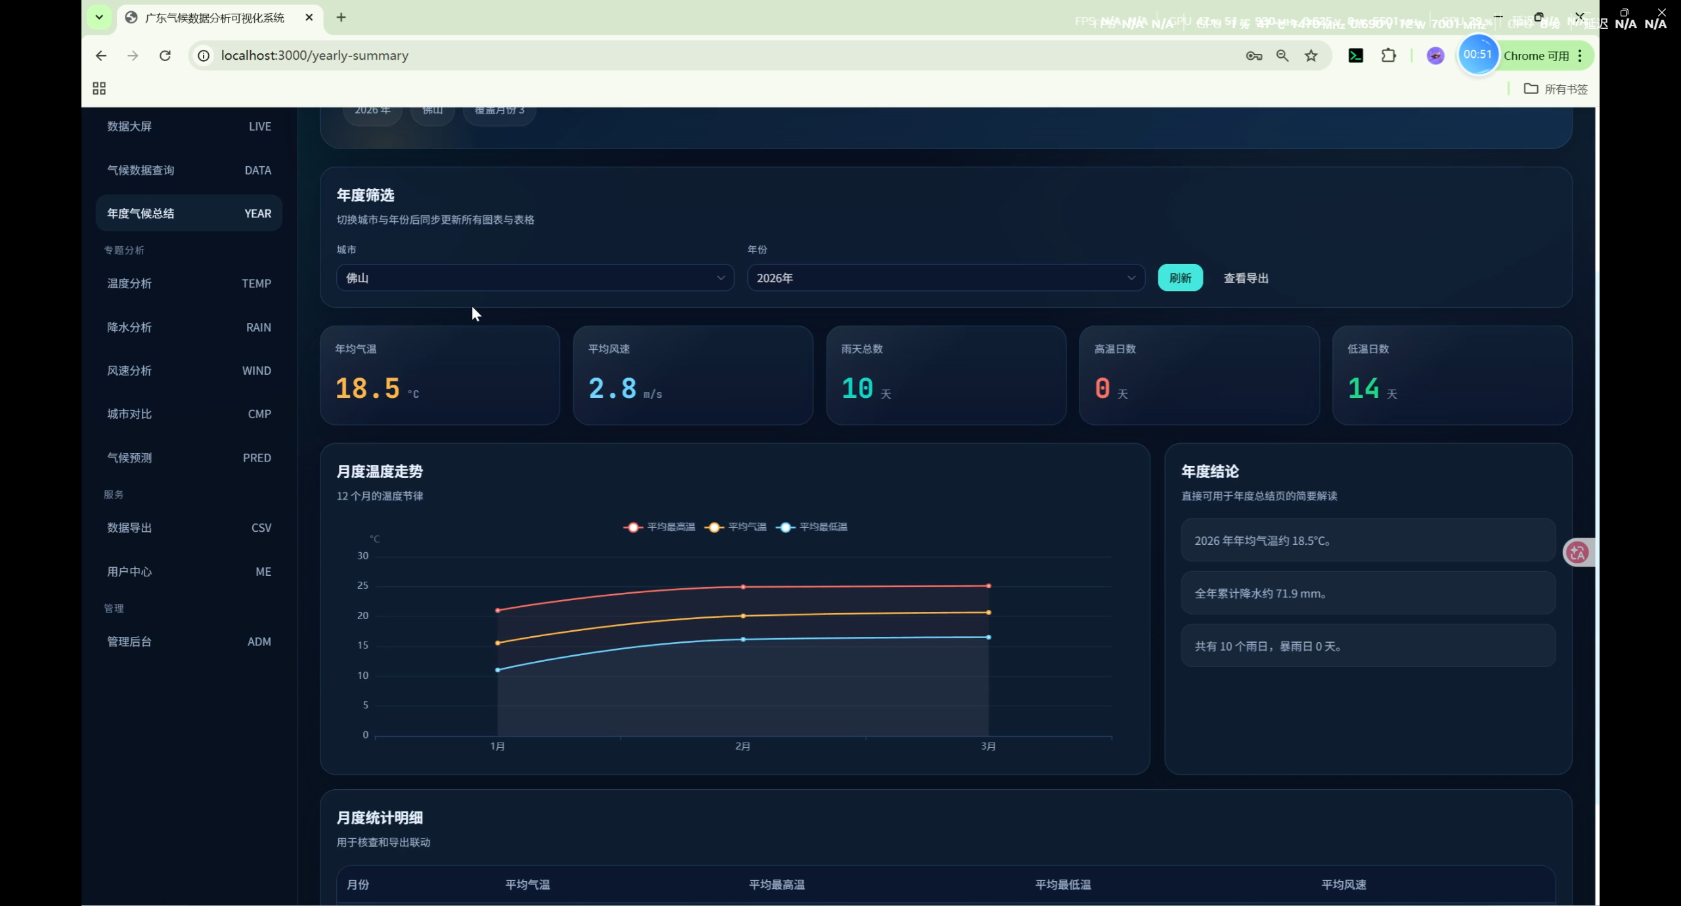Click the browser back arrow
The image size is (1681, 906).
coord(100,56)
